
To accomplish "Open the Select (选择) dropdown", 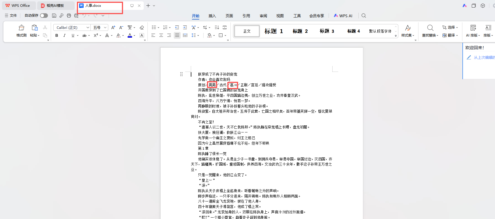I will point(450,27).
